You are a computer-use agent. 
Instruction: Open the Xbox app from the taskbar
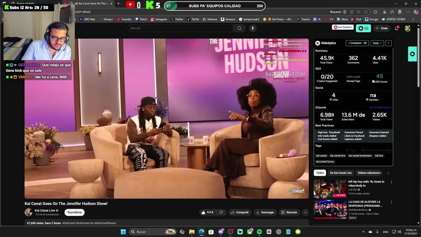click(x=250, y=232)
